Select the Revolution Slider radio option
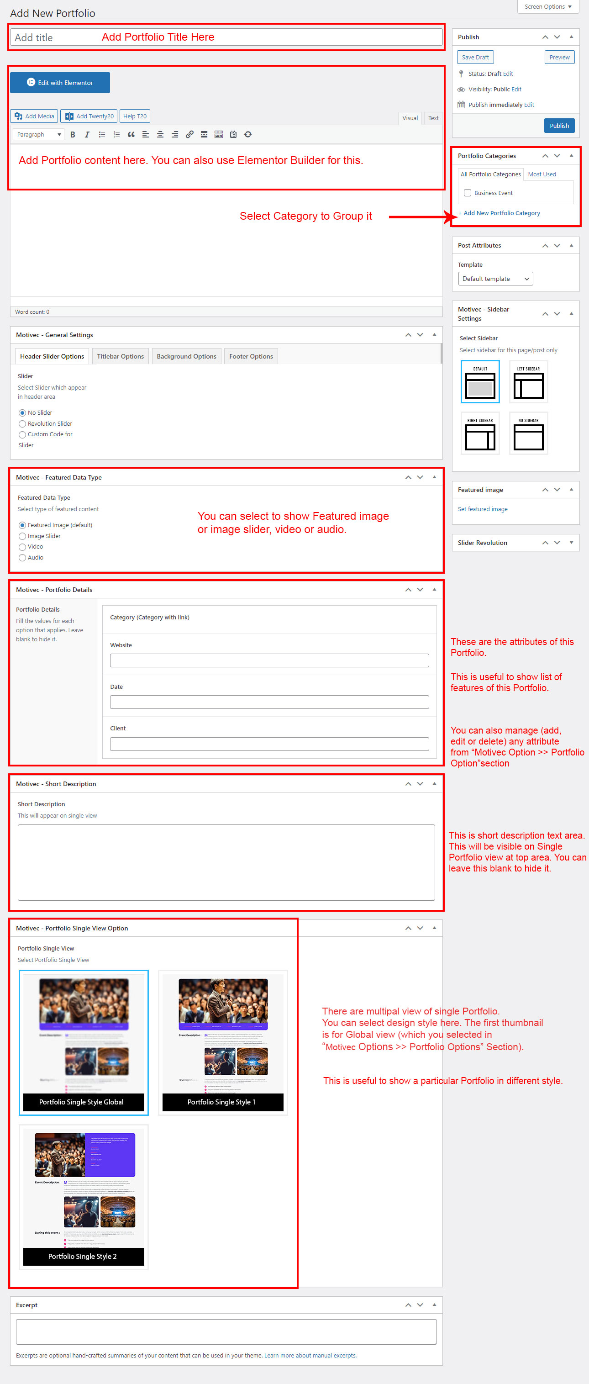 [22, 424]
